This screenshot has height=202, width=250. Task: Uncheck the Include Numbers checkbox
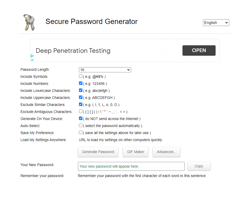pos(81,83)
